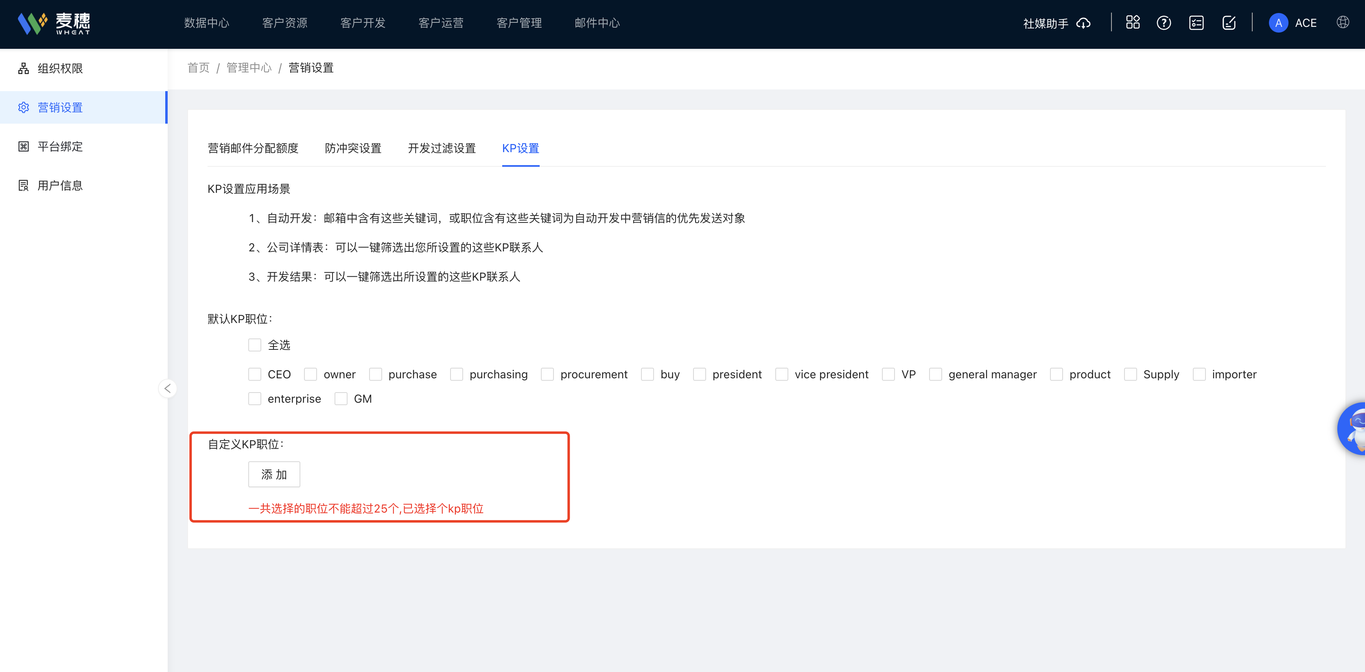
Task: Click the 自定义KP职位 label
Action: 246,444
